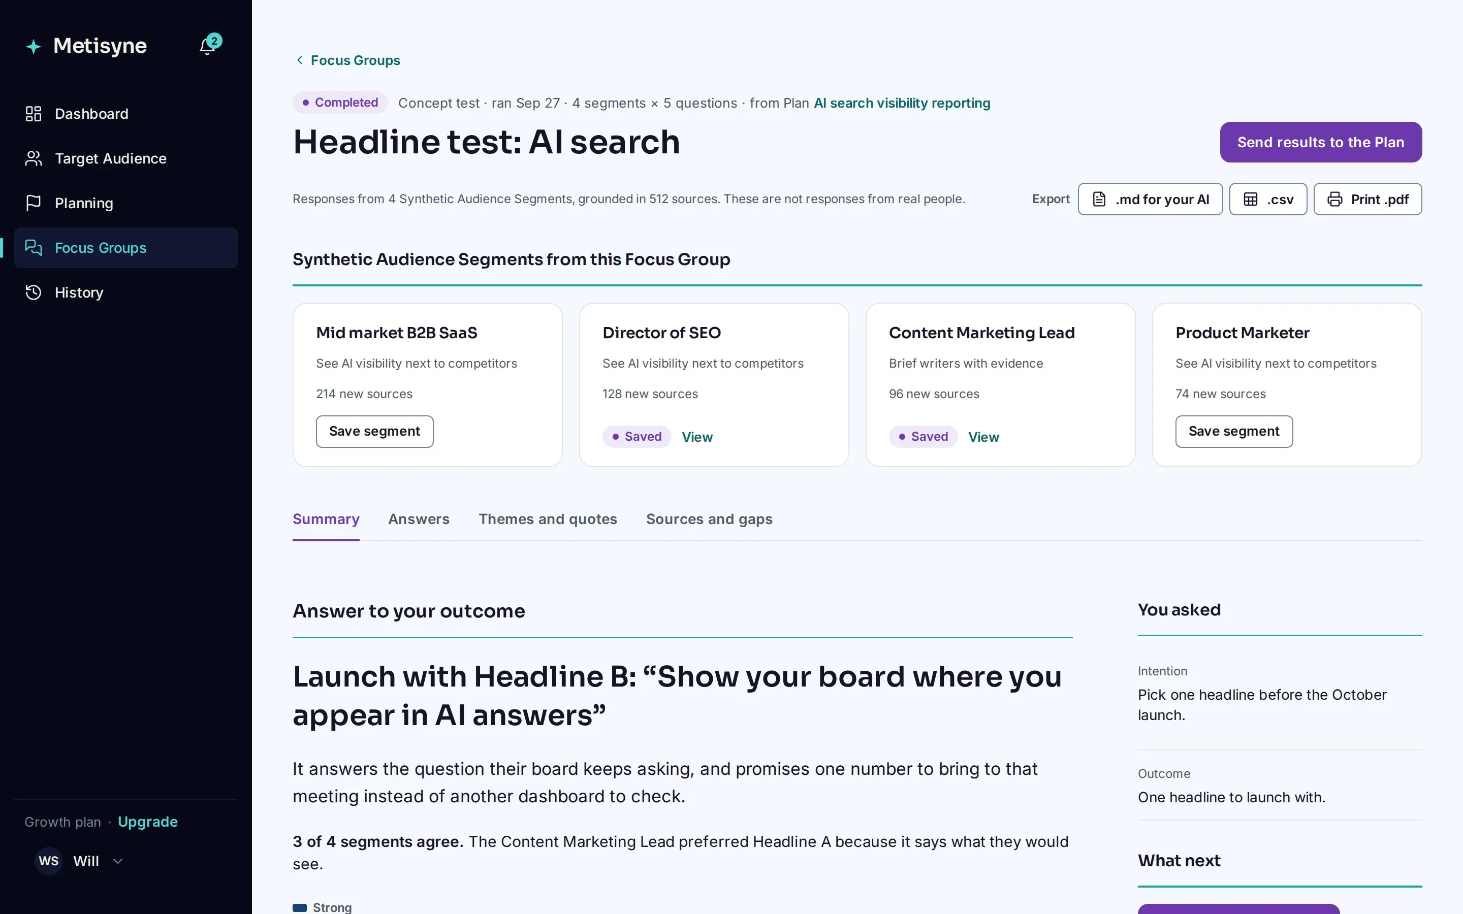This screenshot has height=914, width=1463.
Task: Click the printer icon in Print .pdf
Action: tap(1335, 200)
